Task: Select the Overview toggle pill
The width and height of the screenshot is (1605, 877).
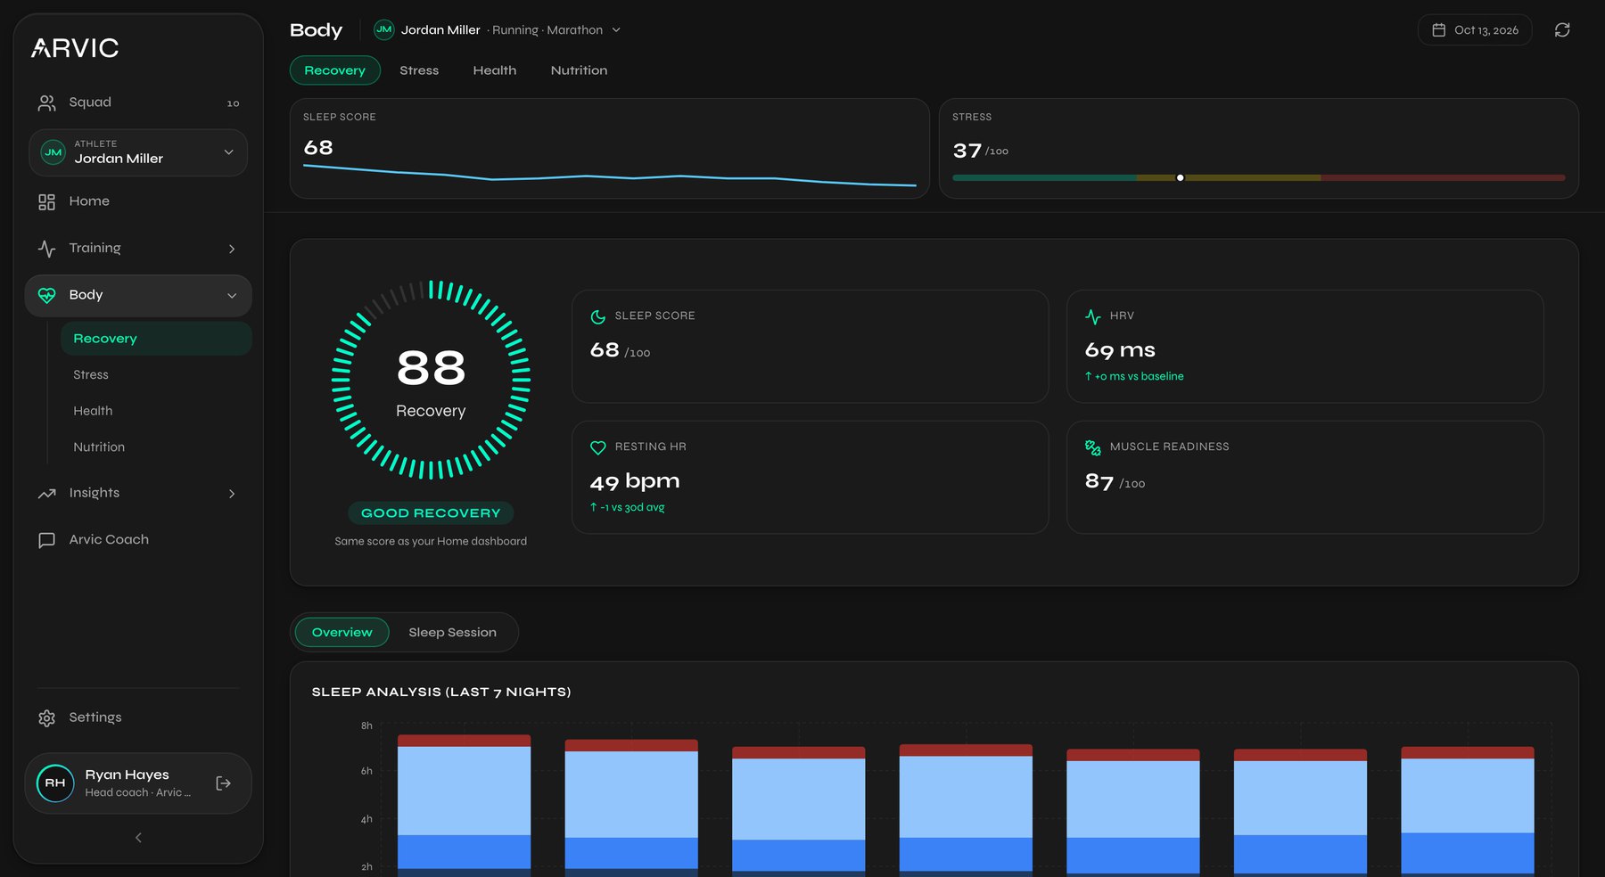Action: (342, 633)
